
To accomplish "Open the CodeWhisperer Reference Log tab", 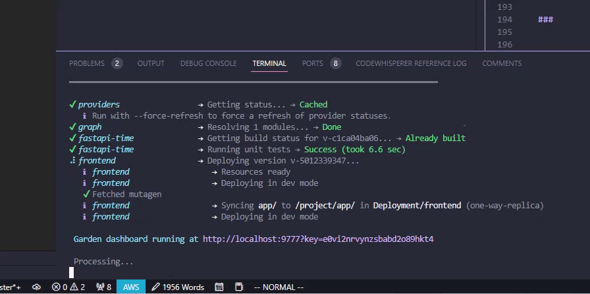I will [411, 63].
